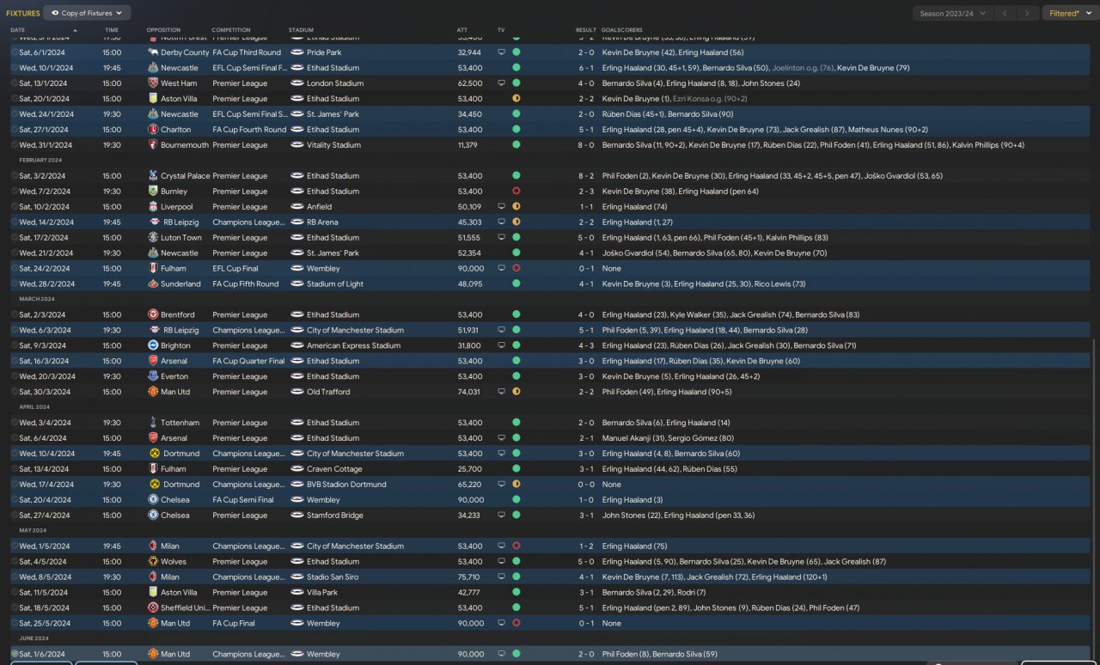Click the stadium icon beside Old Trafford
Screen dimensions: 1100x665
coord(296,392)
